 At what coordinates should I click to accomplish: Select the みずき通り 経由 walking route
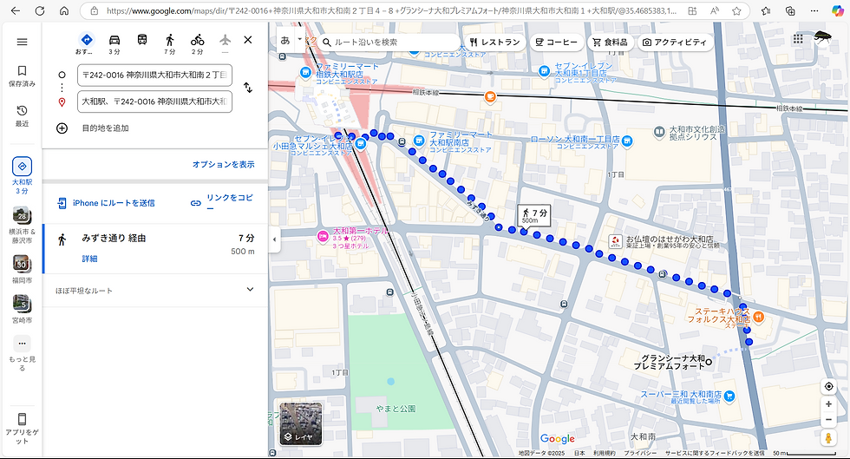[x=155, y=248]
